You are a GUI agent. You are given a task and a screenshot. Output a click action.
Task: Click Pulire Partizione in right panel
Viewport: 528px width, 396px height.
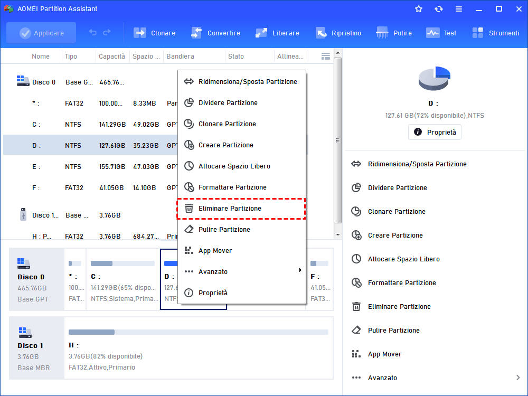[x=385, y=331]
